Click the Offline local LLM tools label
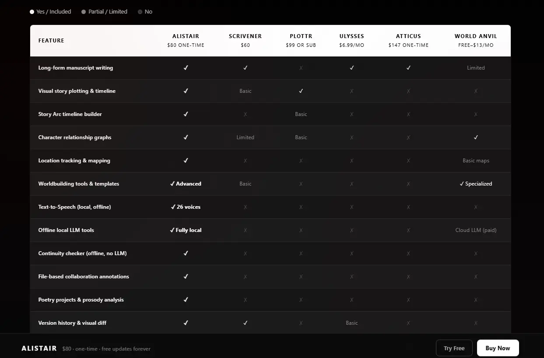 pyautogui.click(x=66, y=230)
